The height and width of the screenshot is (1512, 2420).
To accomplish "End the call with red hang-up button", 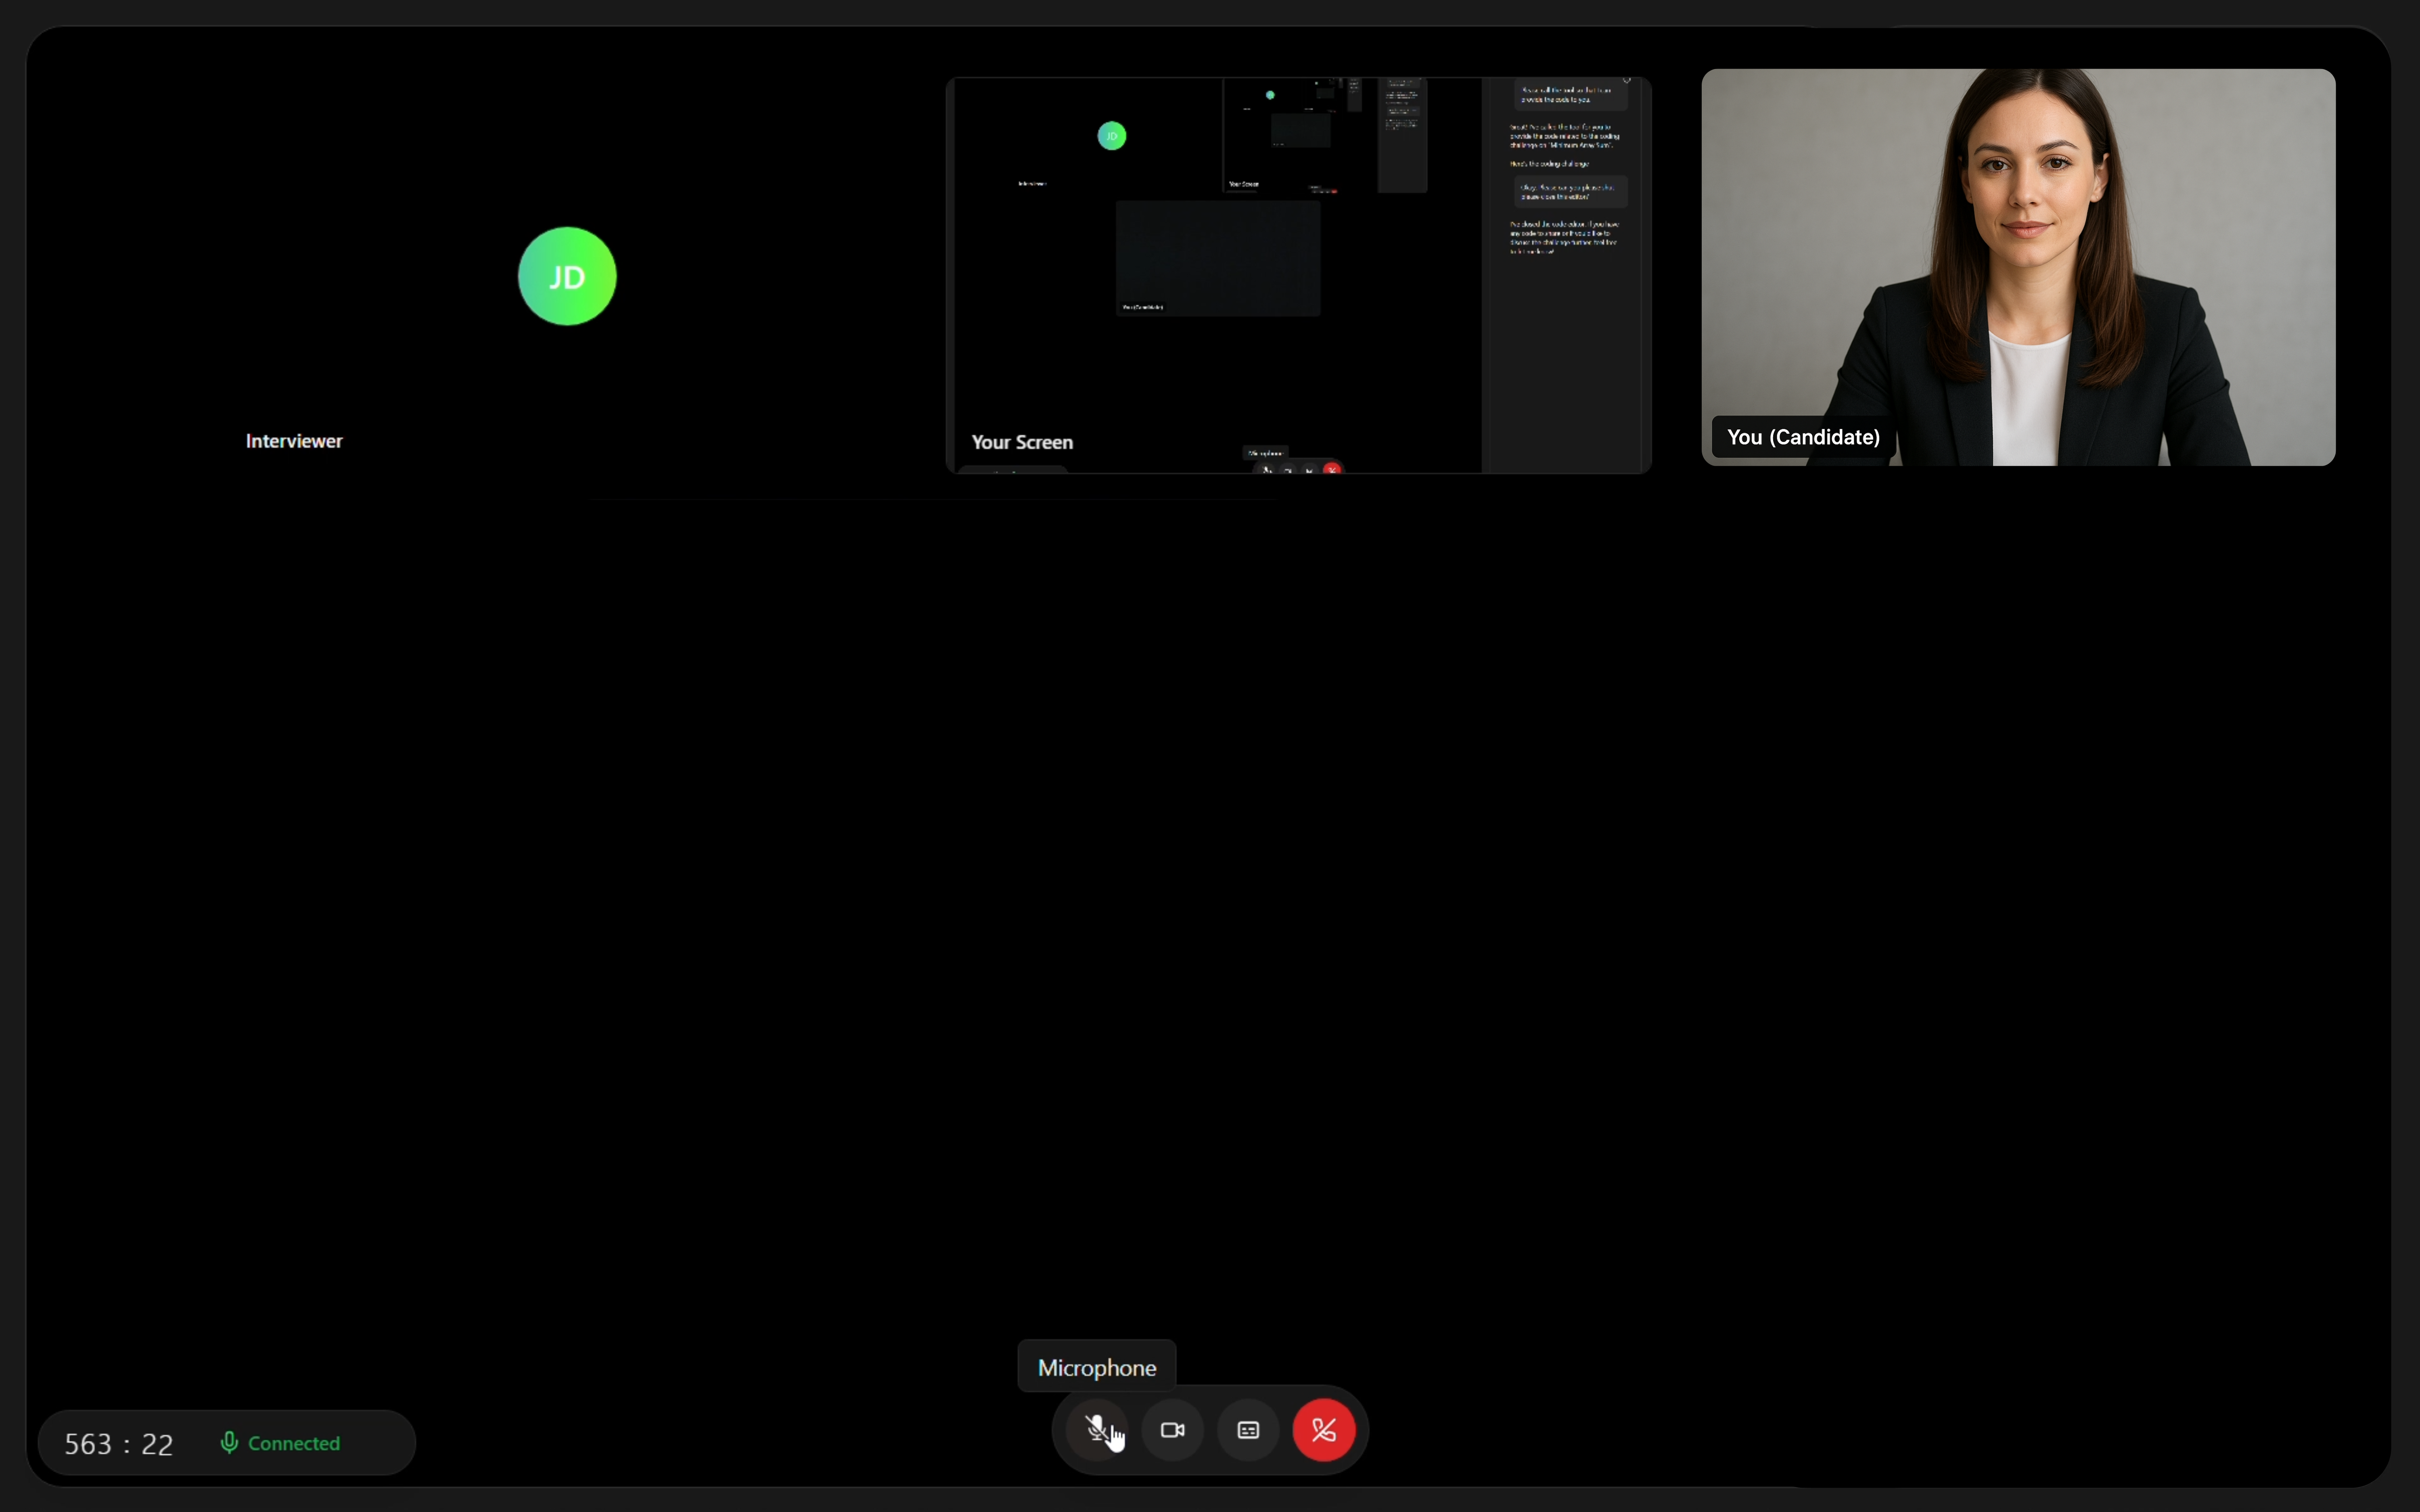I will coord(1324,1430).
